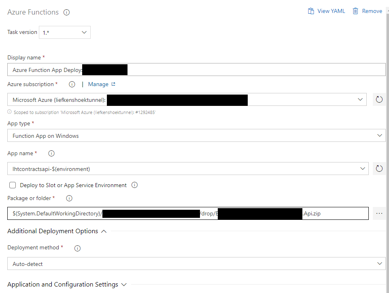Refresh the App name list
Screen dimensions: 389x293
click(379, 169)
